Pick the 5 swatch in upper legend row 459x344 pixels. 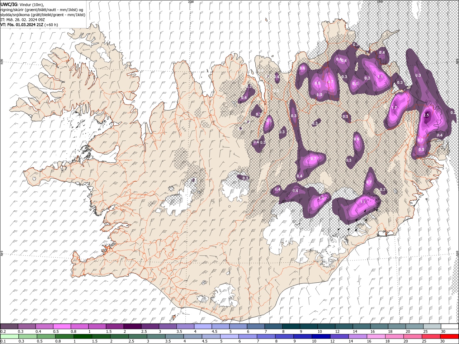point(238,326)
